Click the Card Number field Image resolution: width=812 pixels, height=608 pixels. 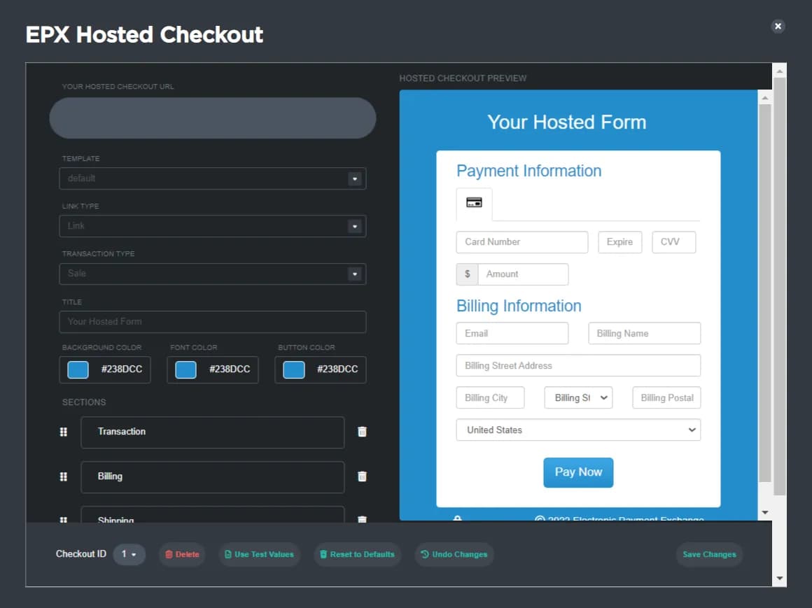pos(522,242)
